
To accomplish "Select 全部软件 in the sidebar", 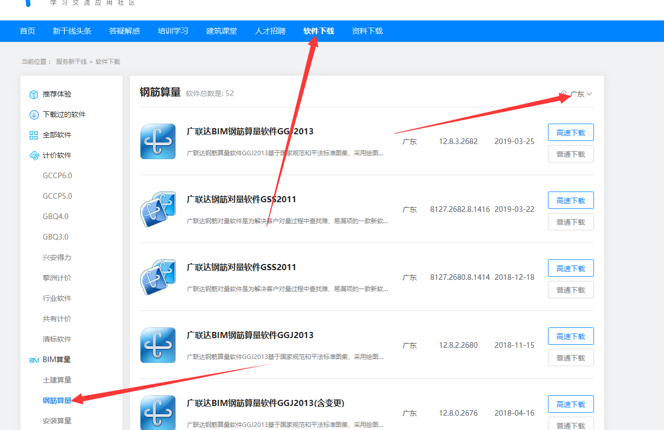I will click(57, 135).
